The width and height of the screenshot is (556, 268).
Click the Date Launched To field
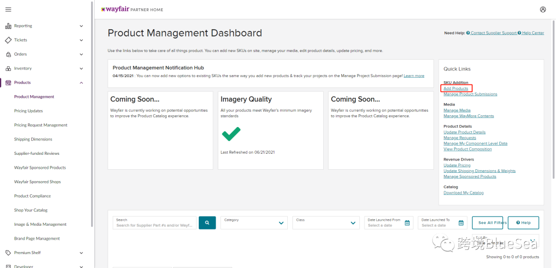(x=443, y=223)
